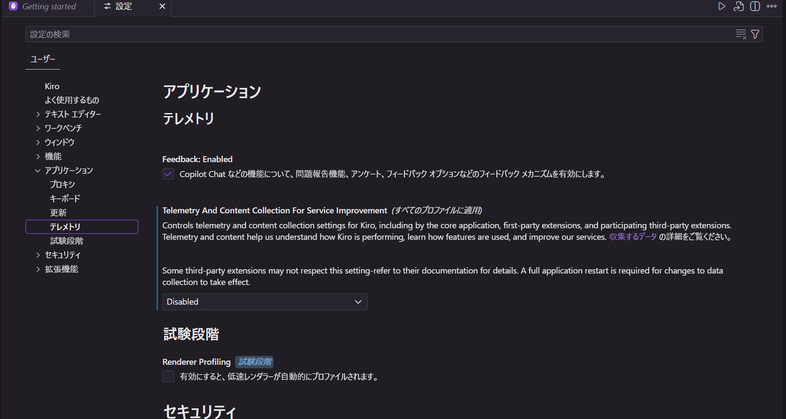Click the sliders icon on the 設定 tab
Screen dimensions: 786x419
pyautogui.click(x=107, y=6)
